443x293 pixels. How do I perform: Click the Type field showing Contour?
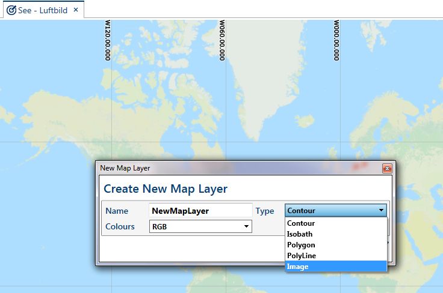[x=330, y=211]
